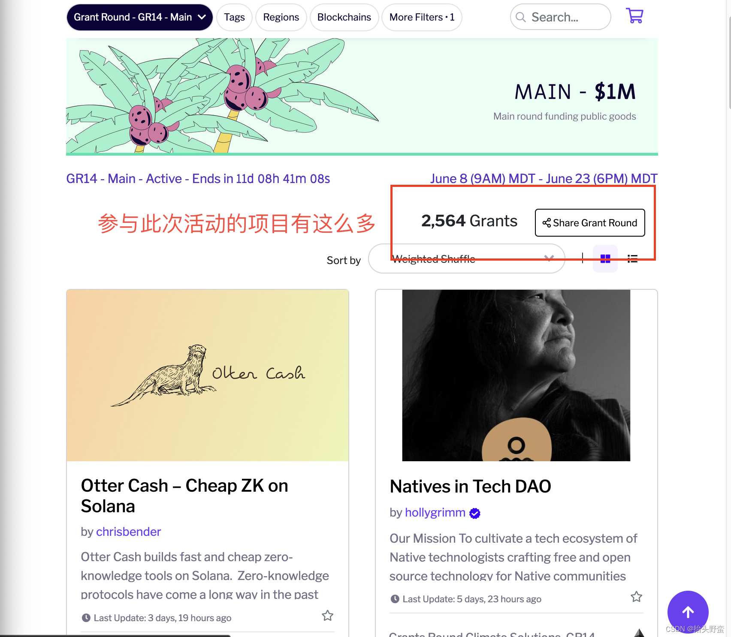731x637 pixels.
Task: Open the Regions filter
Action: pyautogui.click(x=281, y=17)
